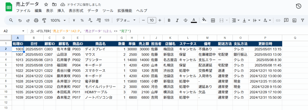
Task: Open the text color picker
Action: (194, 20)
